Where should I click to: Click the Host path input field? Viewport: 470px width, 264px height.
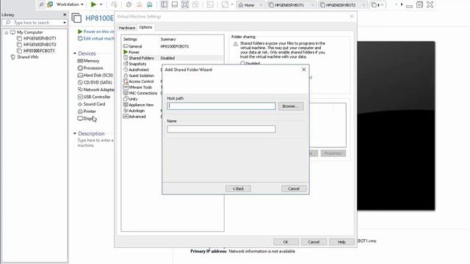pyautogui.click(x=221, y=106)
